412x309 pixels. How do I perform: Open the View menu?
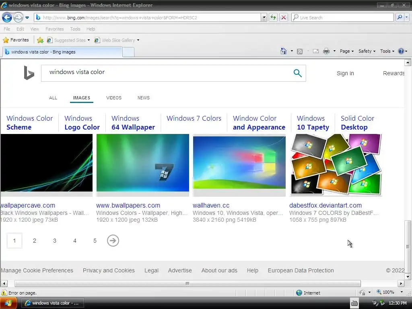coord(35,29)
